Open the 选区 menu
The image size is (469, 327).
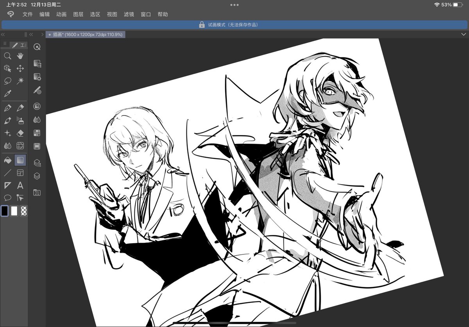click(95, 14)
